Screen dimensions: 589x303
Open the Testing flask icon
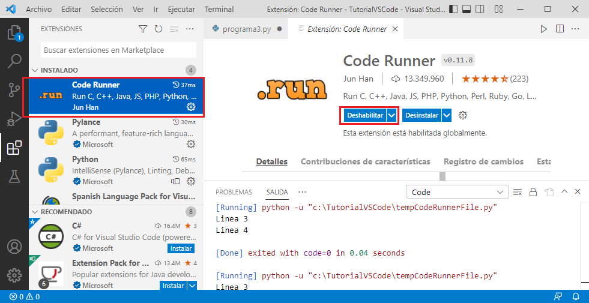coord(14,176)
